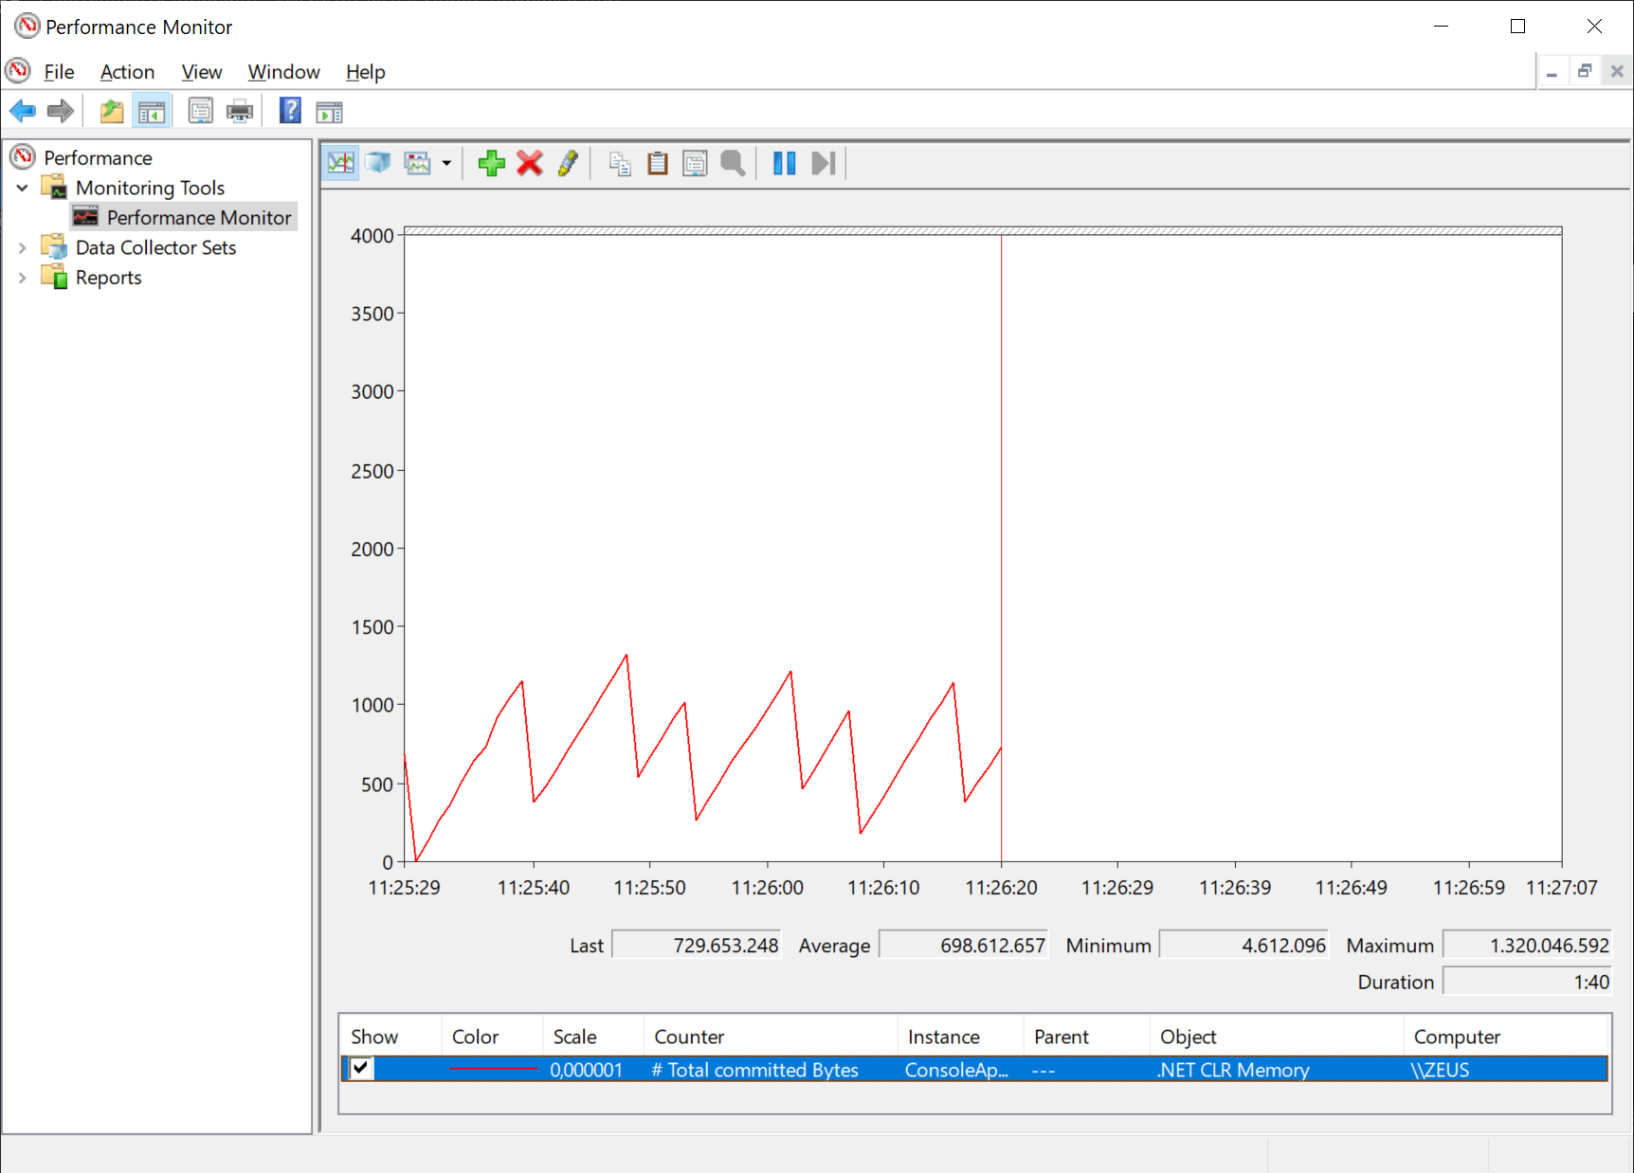Open the graph properties dialog
The width and height of the screenshot is (1634, 1173).
pyautogui.click(x=695, y=163)
